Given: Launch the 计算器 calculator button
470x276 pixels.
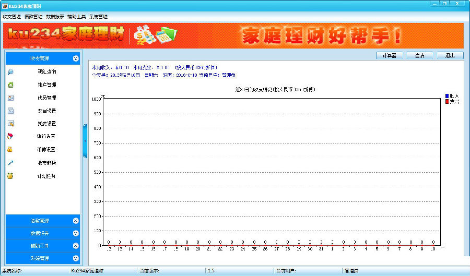Looking at the screenshot, I should (x=390, y=56).
